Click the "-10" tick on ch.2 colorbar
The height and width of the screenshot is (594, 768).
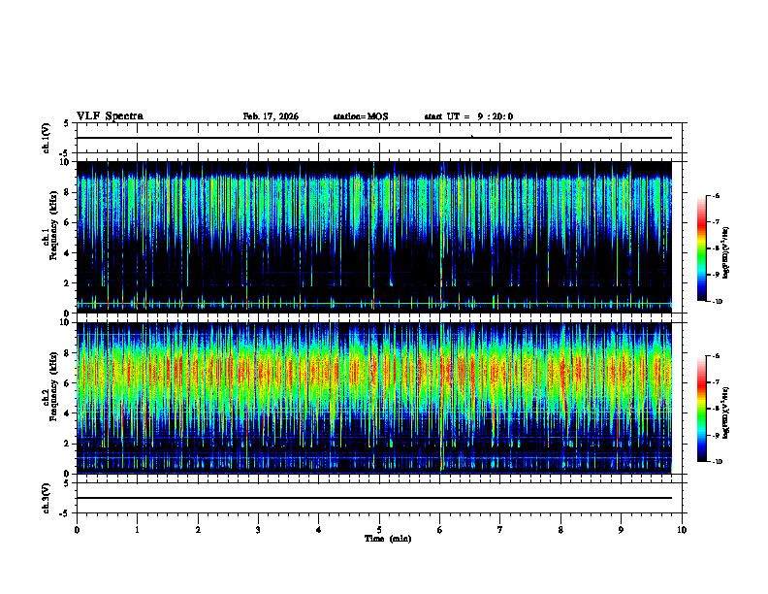[x=717, y=462]
